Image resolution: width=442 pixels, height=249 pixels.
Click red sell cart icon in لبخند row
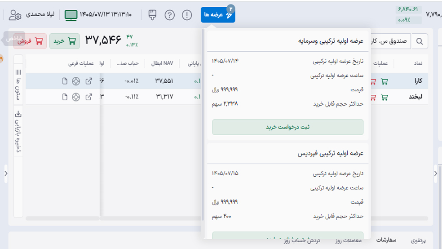coord(373,97)
